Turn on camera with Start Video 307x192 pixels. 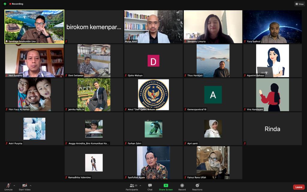[x=25, y=187]
